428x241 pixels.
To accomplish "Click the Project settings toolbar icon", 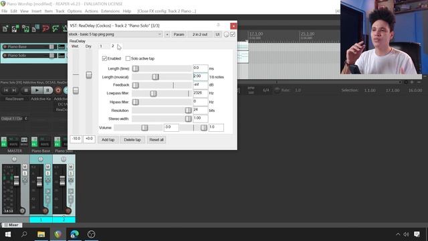I will point(35,28).
